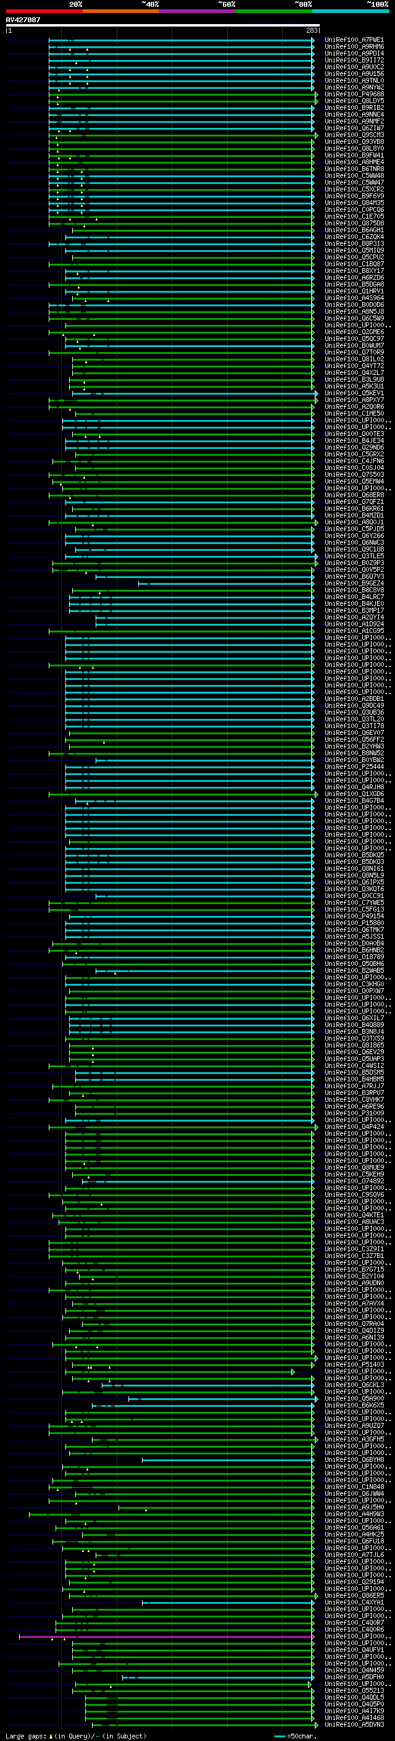Click the green ~80% identity legend segment
The height and width of the screenshot is (1741, 395).
273,12
